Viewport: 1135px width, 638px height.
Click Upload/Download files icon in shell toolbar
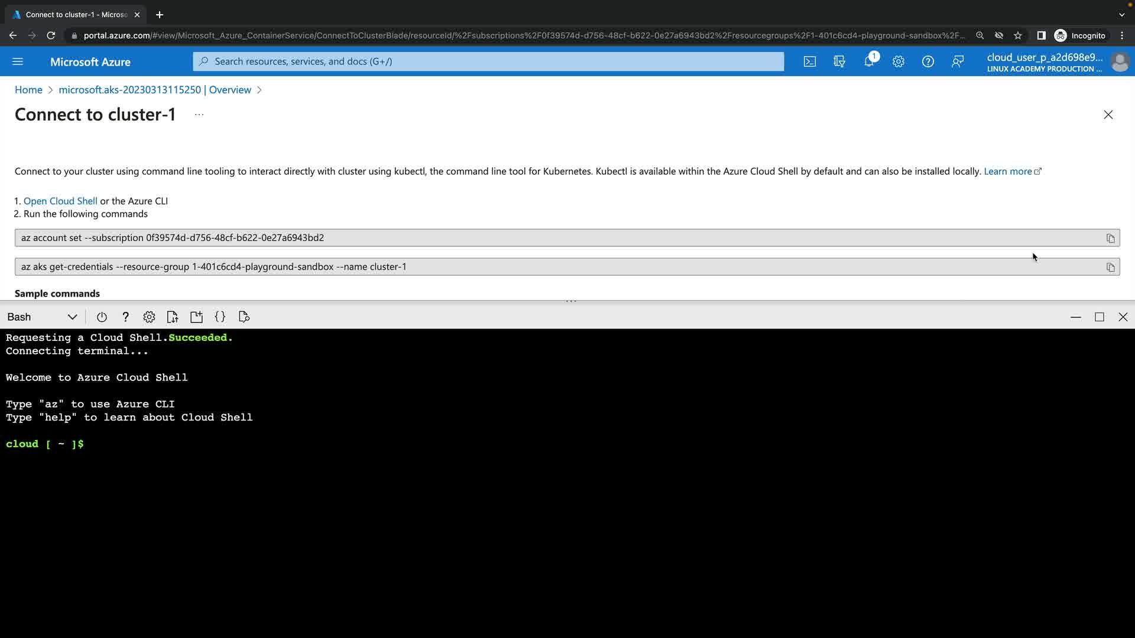(x=173, y=317)
